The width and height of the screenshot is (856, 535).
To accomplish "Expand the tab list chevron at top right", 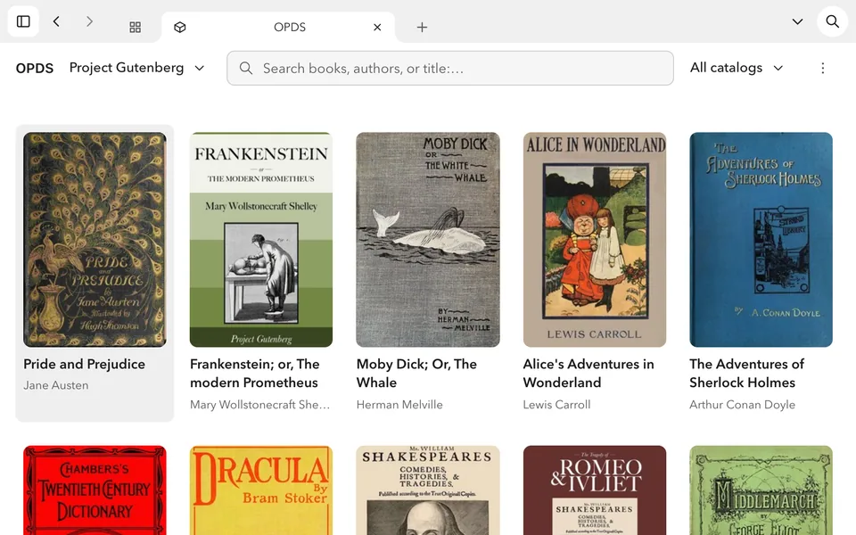I will coord(797,21).
